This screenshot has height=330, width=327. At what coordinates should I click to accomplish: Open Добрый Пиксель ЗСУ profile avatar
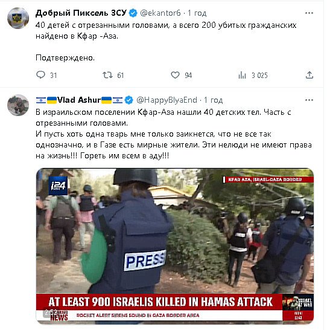(x=18, y=18)
